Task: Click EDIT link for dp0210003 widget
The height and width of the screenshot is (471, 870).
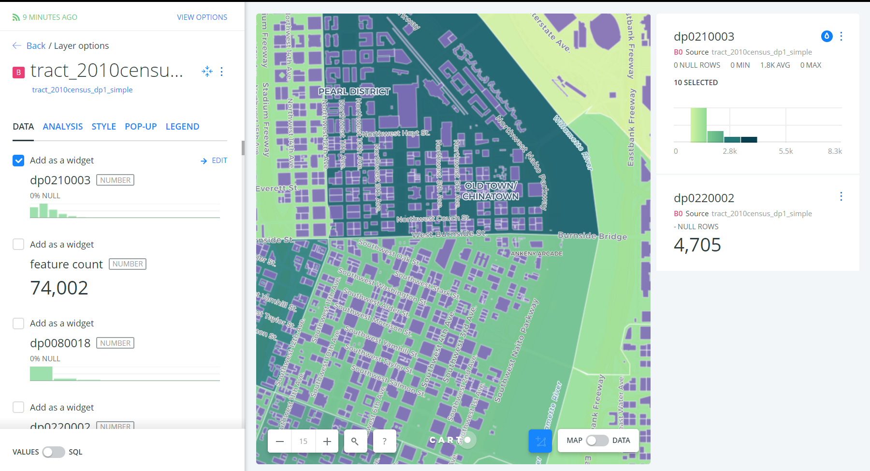Action: 214,161
